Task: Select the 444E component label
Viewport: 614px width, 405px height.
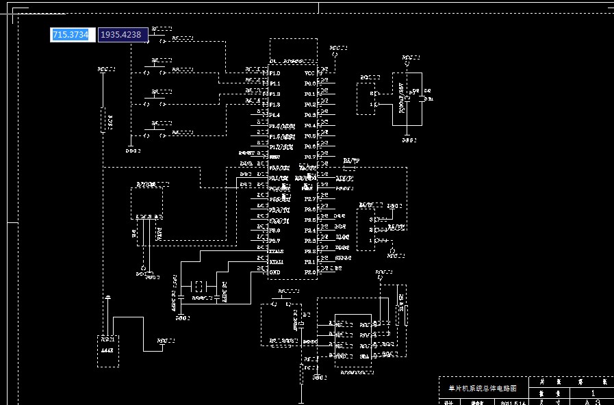Action: coord(107,350)
